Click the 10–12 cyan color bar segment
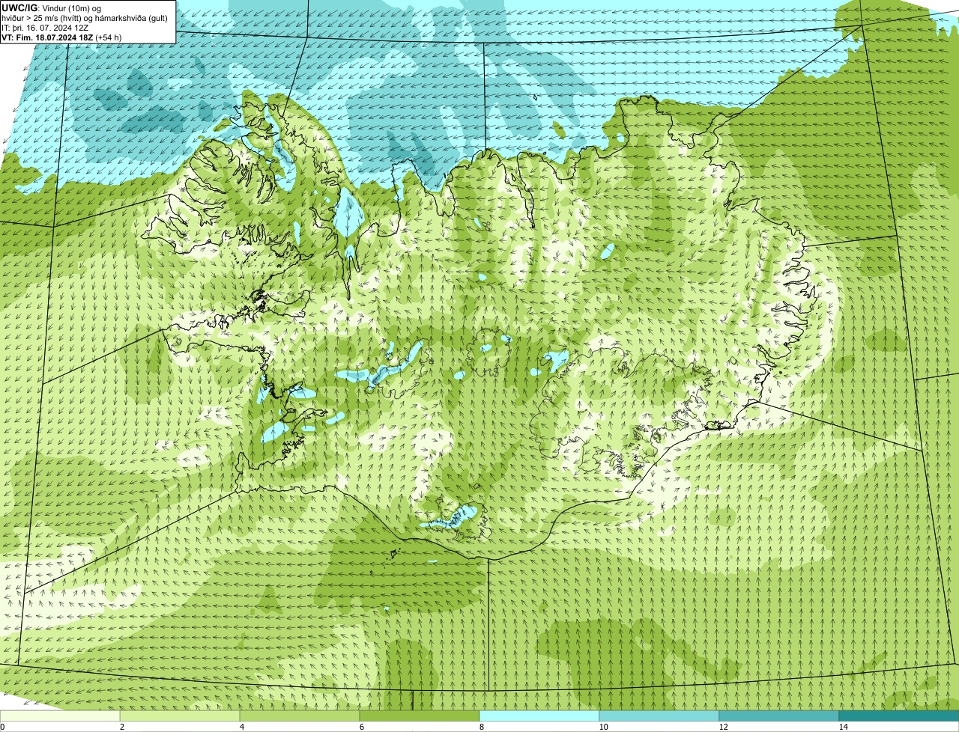The width and height of the screenshot is (959, 732). coord(659,716)
